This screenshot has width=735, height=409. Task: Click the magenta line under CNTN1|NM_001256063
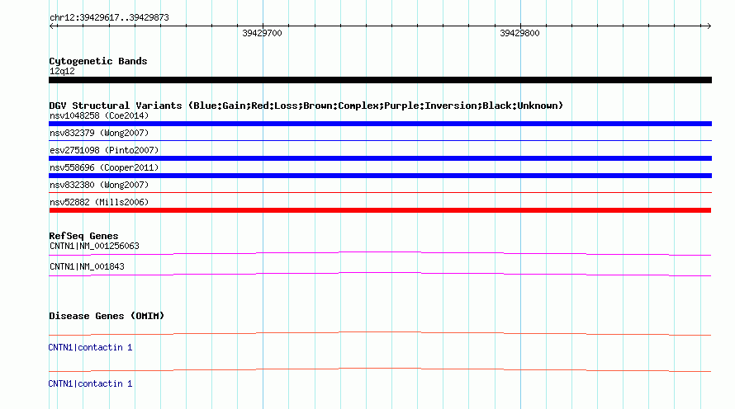pyautogui.click(x=380, y=253)
